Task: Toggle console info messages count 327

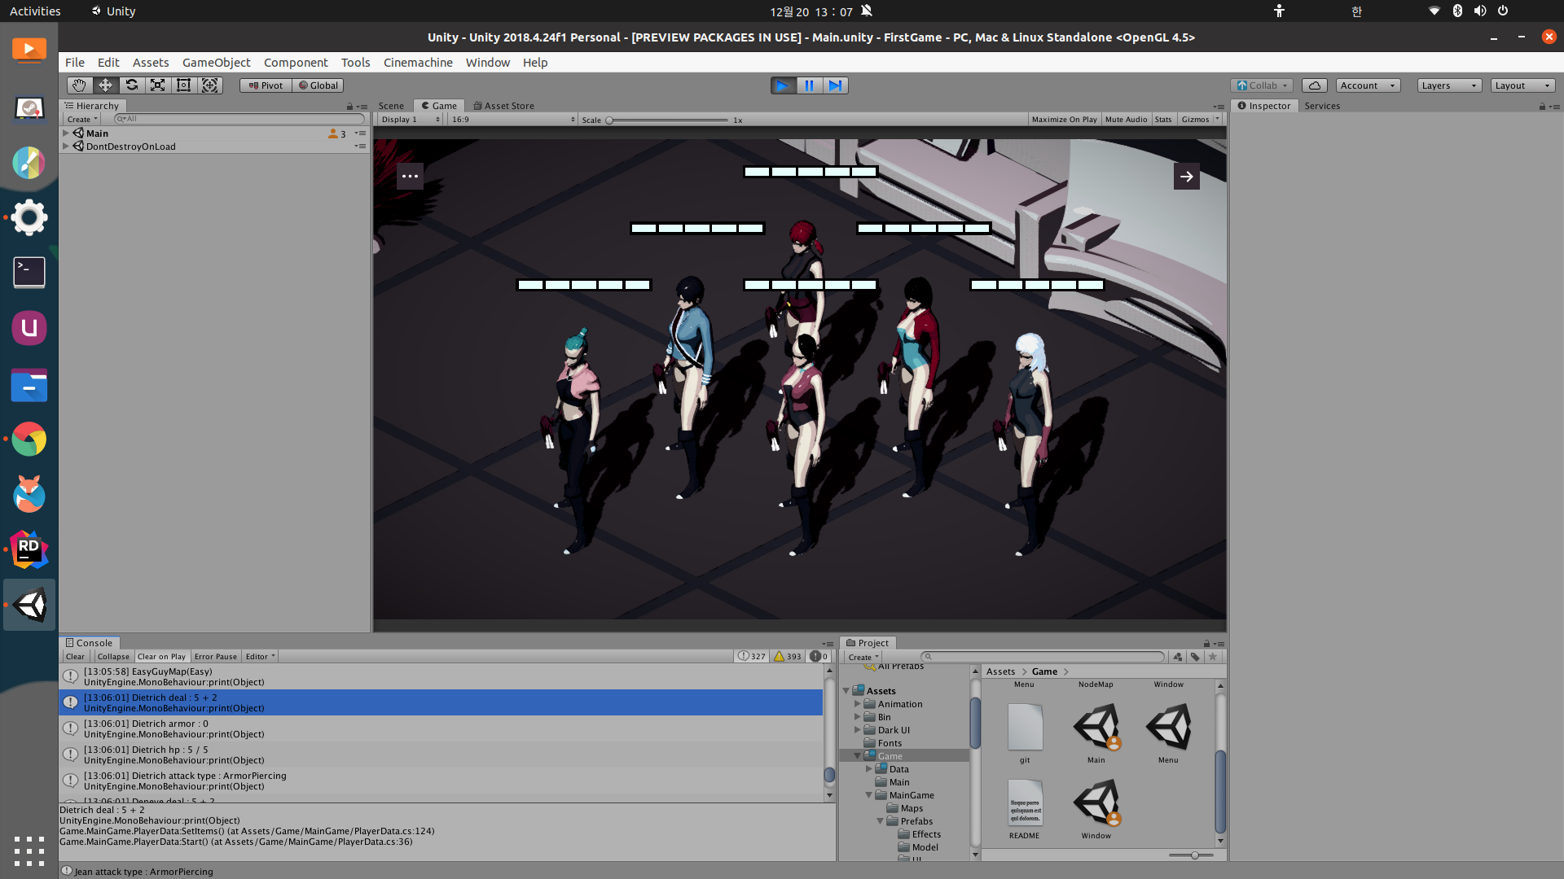Action: 752,656
